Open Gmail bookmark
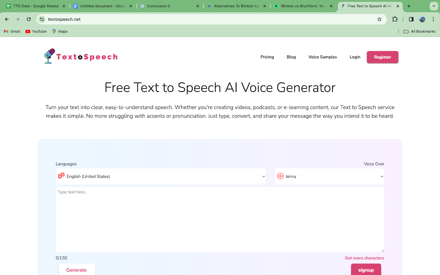Viewport: 440px width, 275px height. point(12,31)
